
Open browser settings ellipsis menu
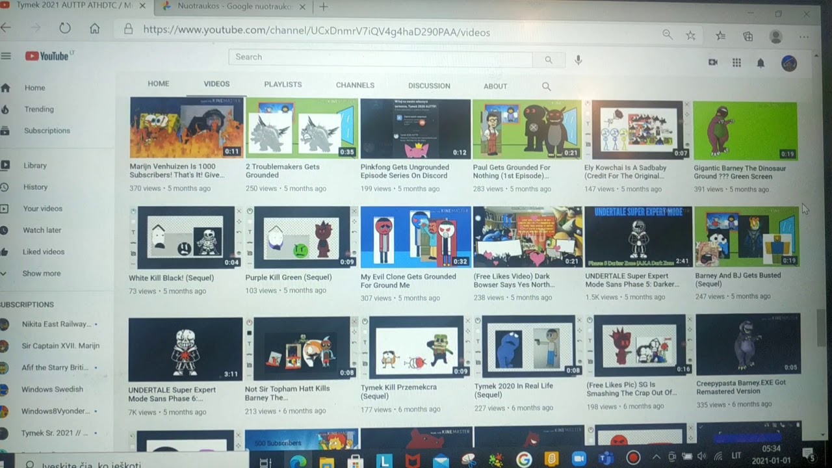pyautogui.click(x=804, y=37)
